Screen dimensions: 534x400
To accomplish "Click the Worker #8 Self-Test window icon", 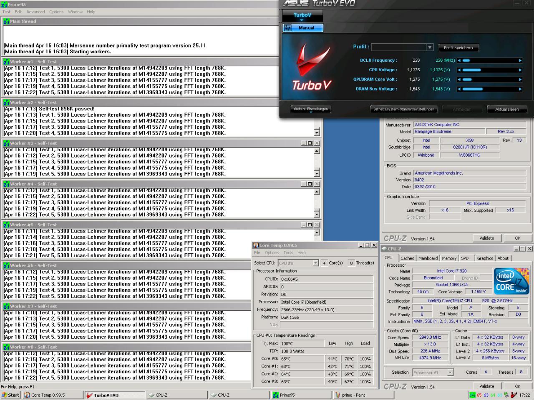I will 6,347.
